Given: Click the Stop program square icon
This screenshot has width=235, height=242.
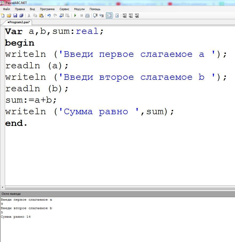Looking at the screenshot, I should point(81,16).
